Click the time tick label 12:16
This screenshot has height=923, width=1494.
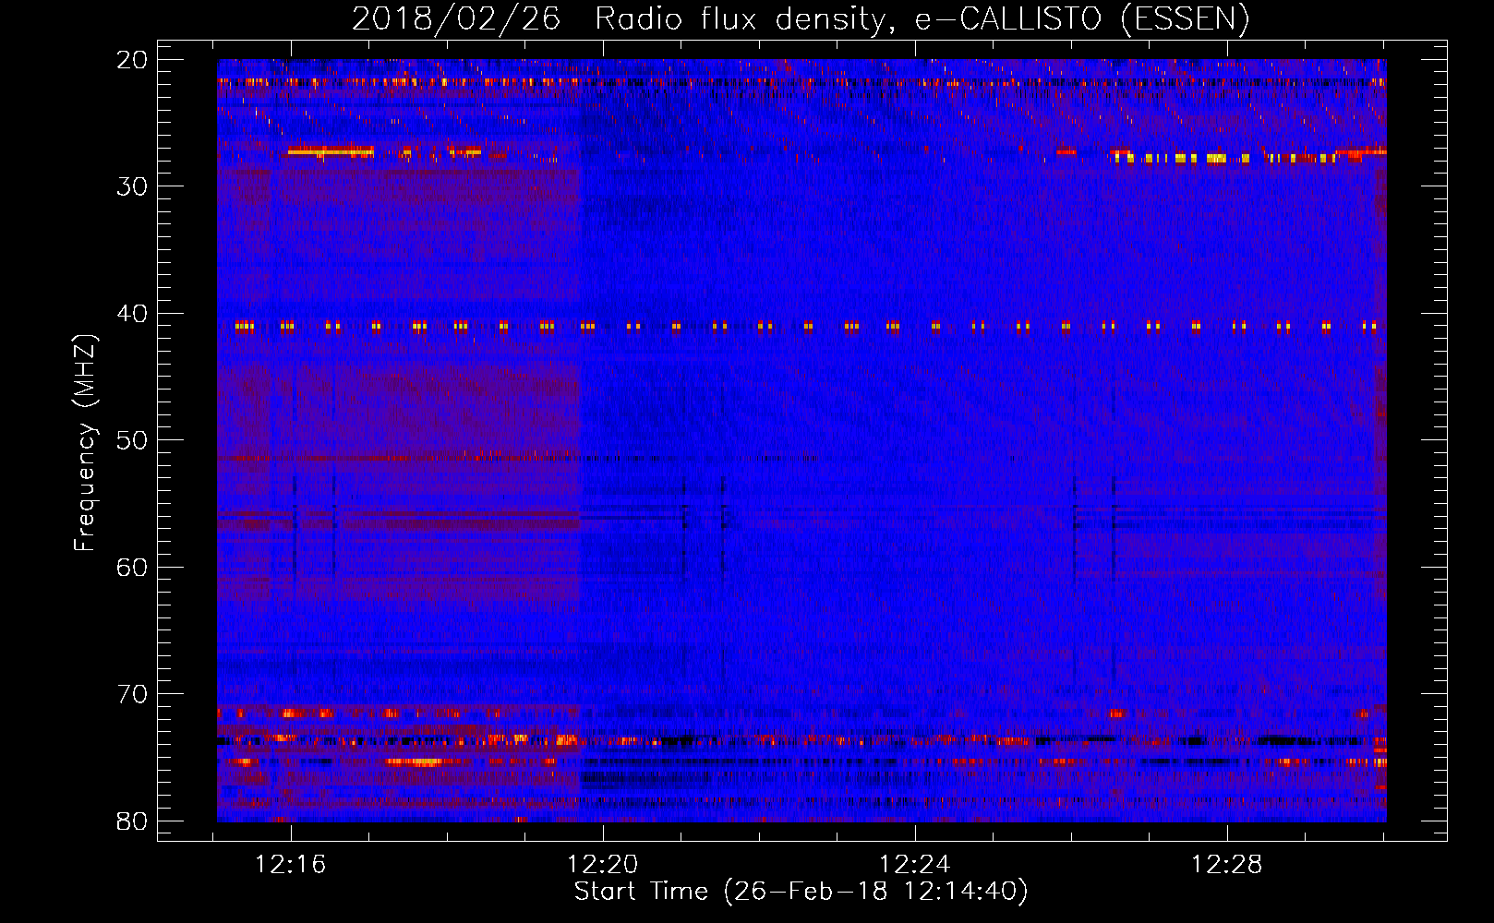pos(291,865)
